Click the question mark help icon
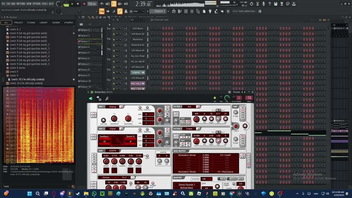352x198 pixels. [x=270, y=4]
